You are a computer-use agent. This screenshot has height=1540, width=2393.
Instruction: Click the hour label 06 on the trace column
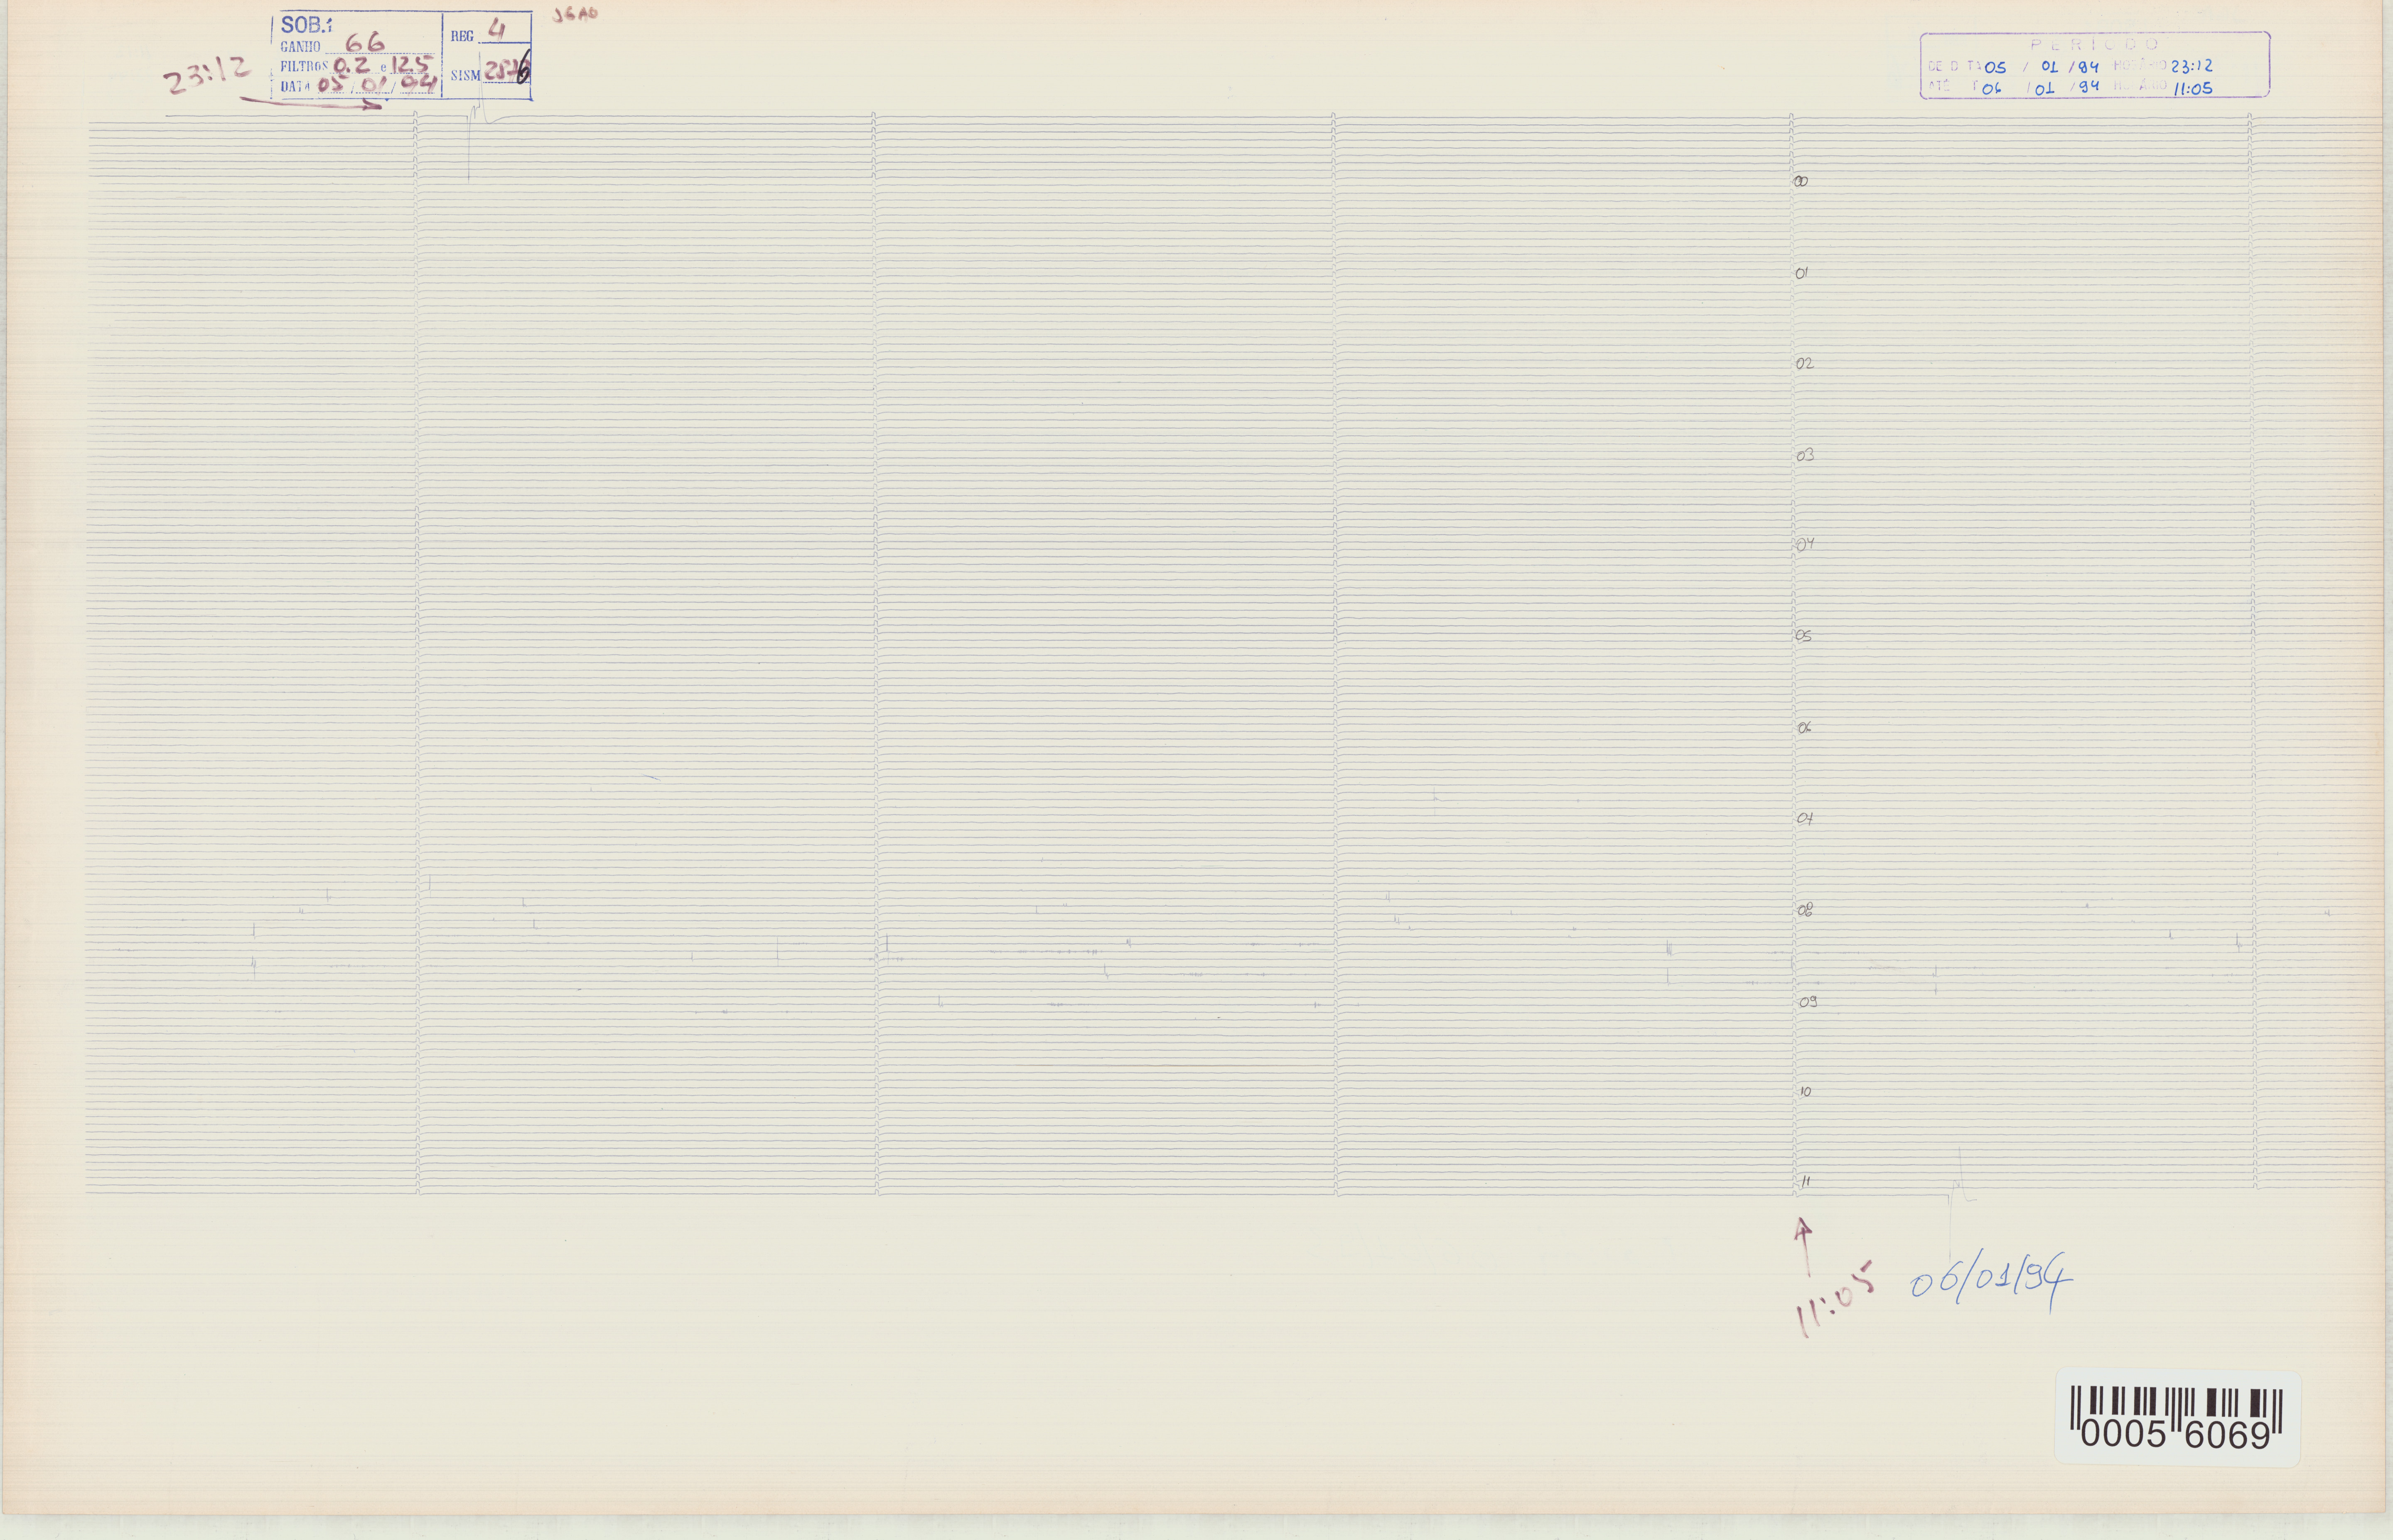coord(1804,728)
